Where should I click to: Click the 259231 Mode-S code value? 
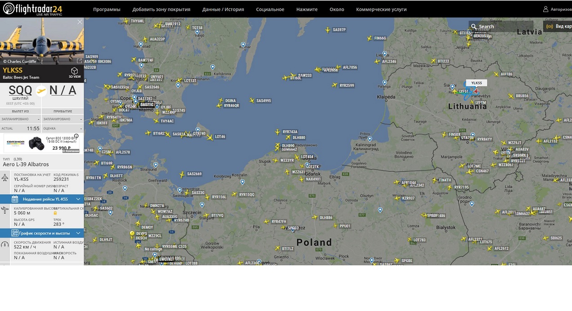[x=61, y=179]
